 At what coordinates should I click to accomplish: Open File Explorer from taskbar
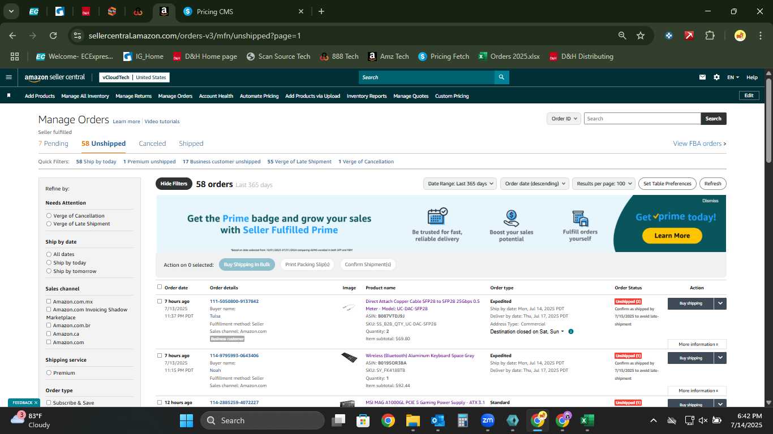click(x=413, y=420)
